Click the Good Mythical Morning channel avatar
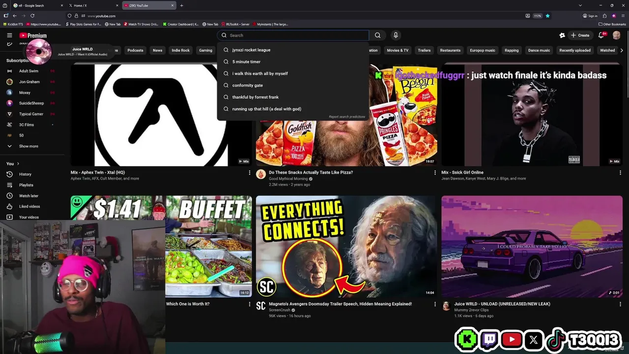The width and height of the screenshot is (629, 354). [x=261, y=174]
